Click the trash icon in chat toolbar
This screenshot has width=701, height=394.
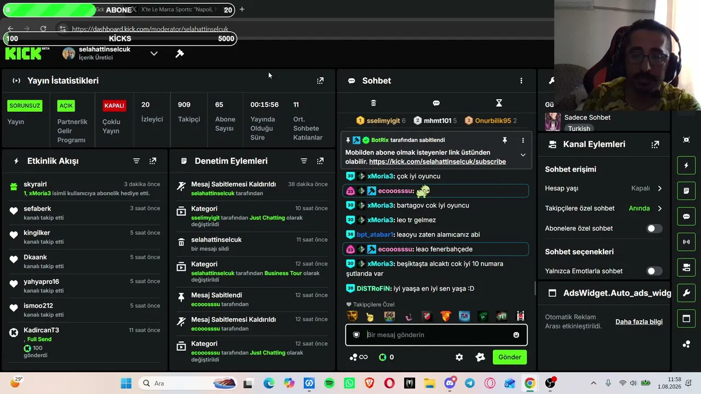pos(374,103)
